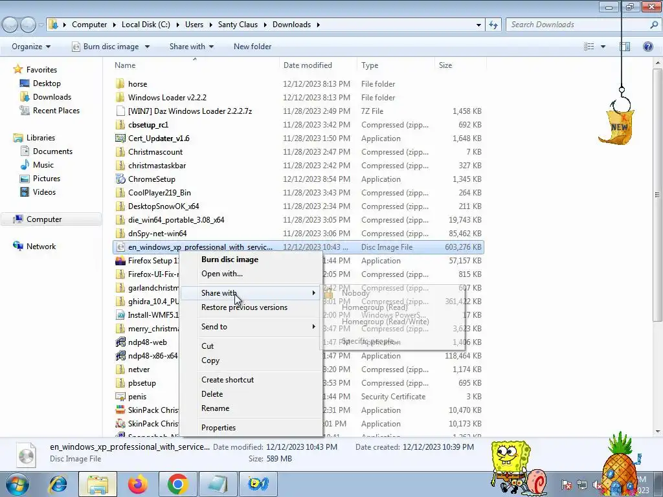The image size is (663, 497).
Task: Select the dnSpy-net-win64 file
Action: (157, 234)
